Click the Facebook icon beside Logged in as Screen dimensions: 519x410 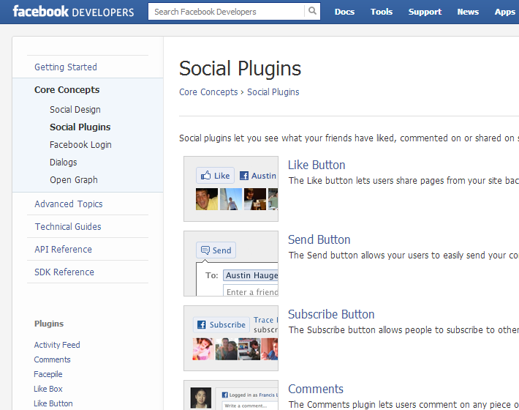point(224,395)
